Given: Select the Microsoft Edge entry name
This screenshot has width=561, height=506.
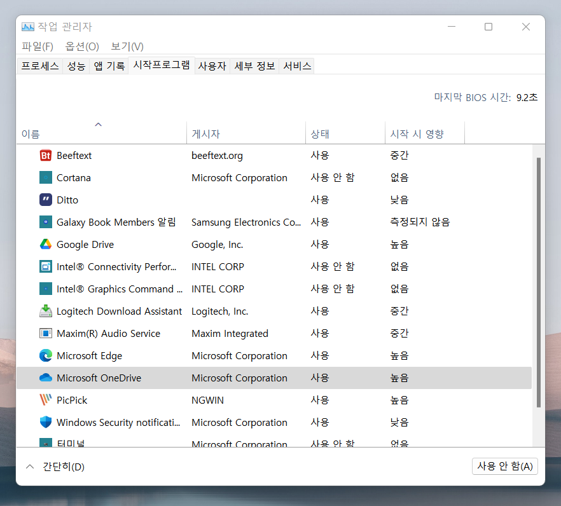Looking at the screenshot, I should (x=90, y=356).
